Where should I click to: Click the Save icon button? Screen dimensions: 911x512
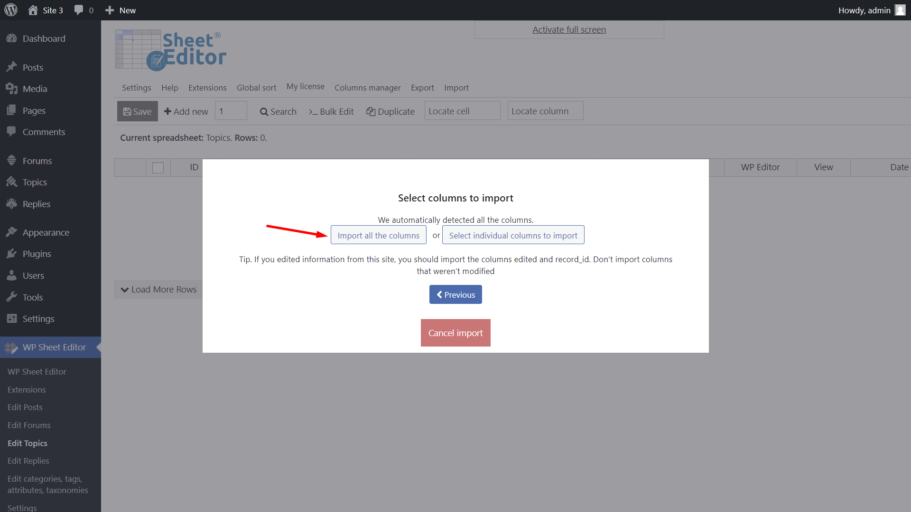coord(137,110)
